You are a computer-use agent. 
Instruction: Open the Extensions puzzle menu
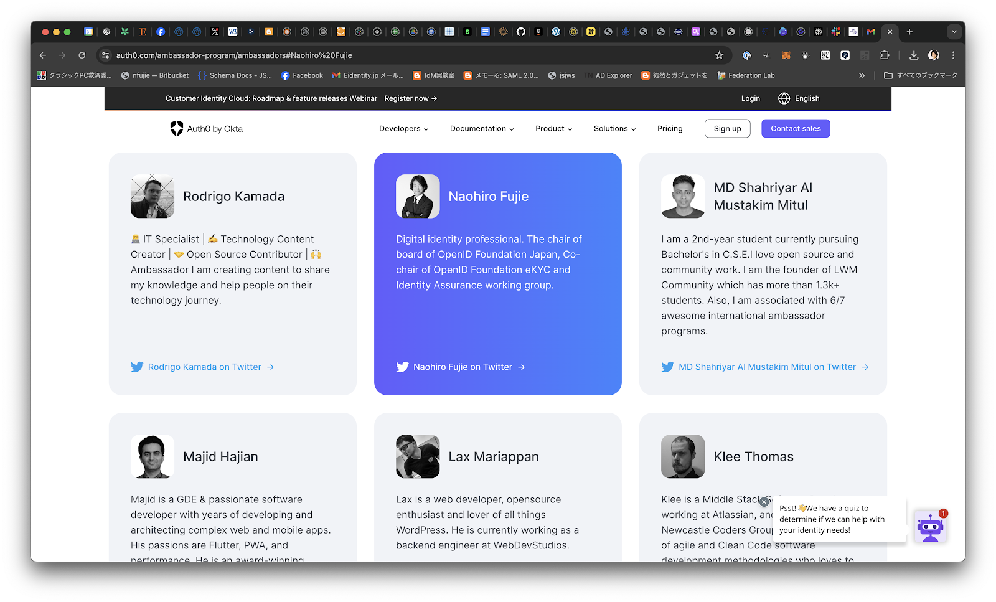(x=885, y=55)
